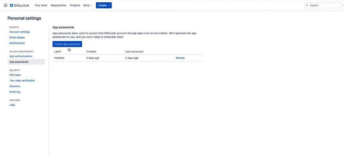Expand the More dropdown
The image size is (344, 157).
[88, 5]
